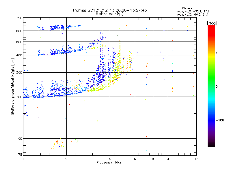The image size is (231, 173).
Task: Click the 'Frequency [MHz]' axis title
Action: (109, 163)
